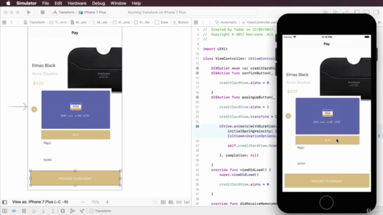This screenshot has width=383, height=215.
Task: Go forward in storyboard editor history
Action: [18, 22]
